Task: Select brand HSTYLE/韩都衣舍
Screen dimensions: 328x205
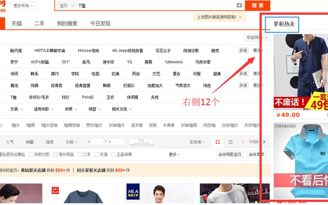Action: point(50,50)
